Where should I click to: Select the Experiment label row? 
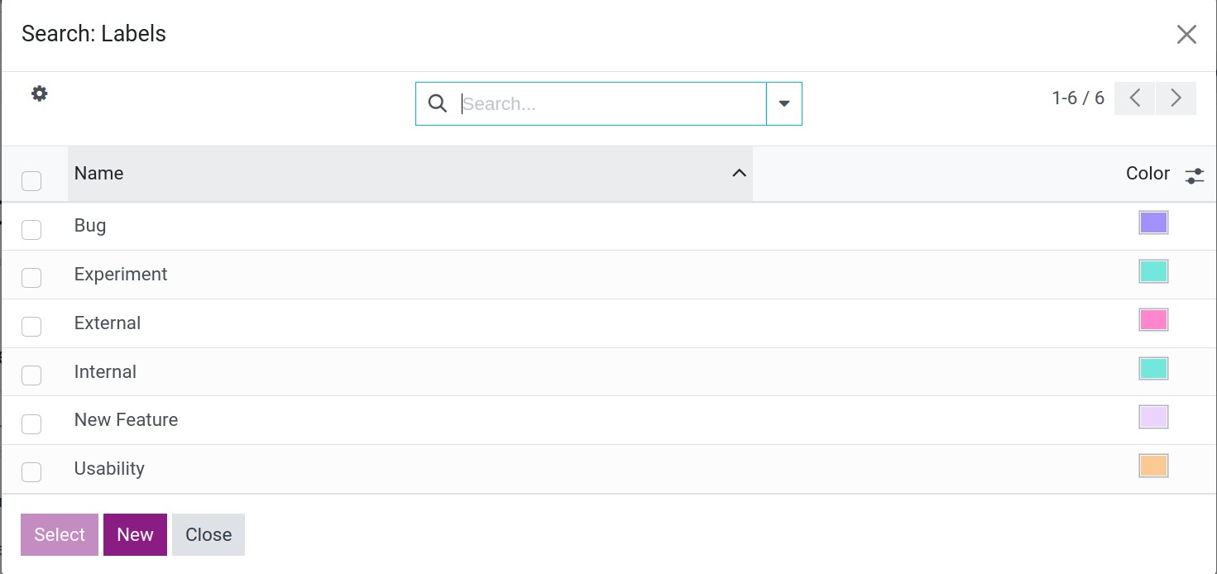121,274
